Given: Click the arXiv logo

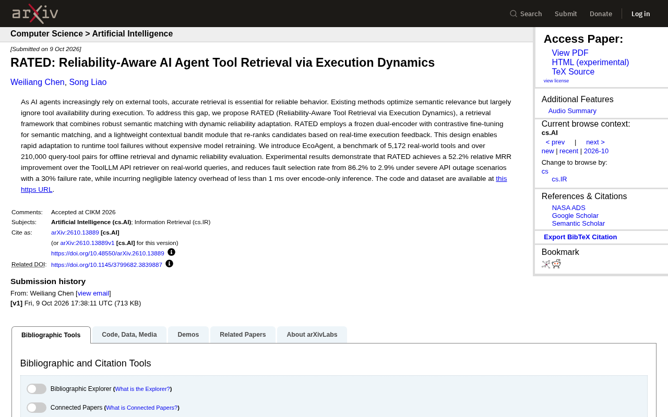Looking at the screenshot, I should click(35, 14).
